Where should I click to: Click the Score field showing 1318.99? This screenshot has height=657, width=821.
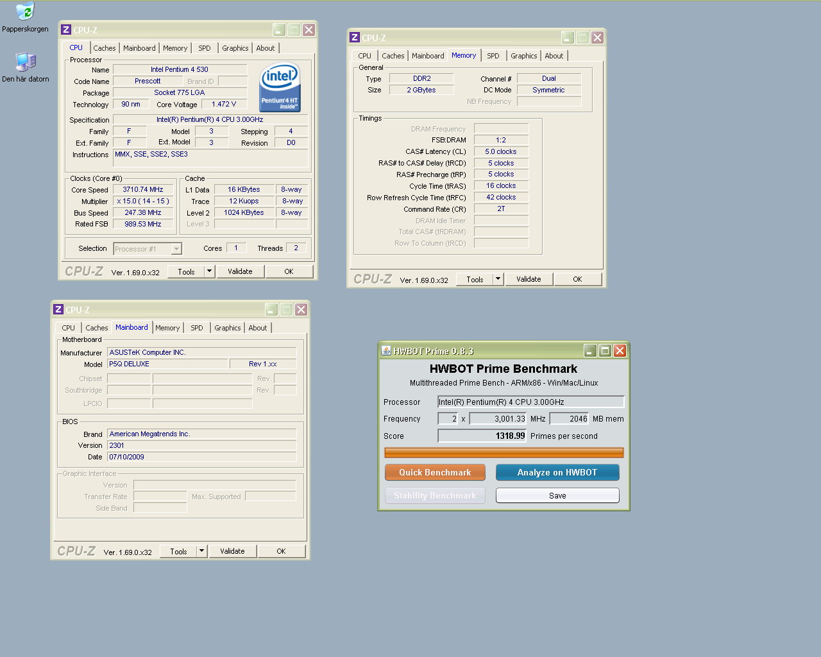click(482, 436)
